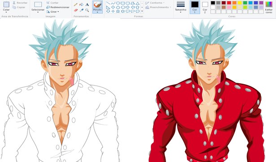Choose the Oval shape
Image resolution: width=276 pixels, height=162 pixels.
click(x=118, y=3)
